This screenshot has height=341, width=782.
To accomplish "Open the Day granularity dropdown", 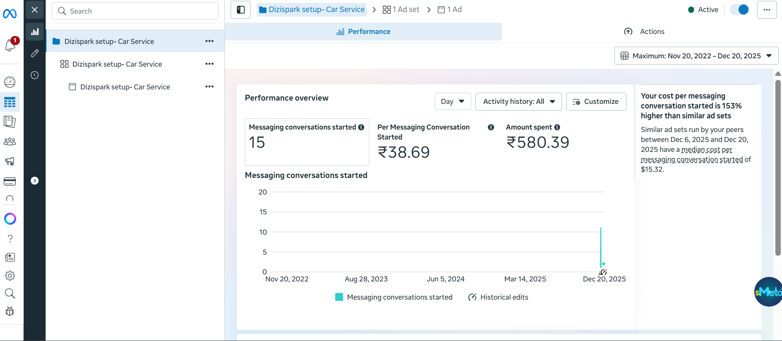I will click(x=453, y=101).
